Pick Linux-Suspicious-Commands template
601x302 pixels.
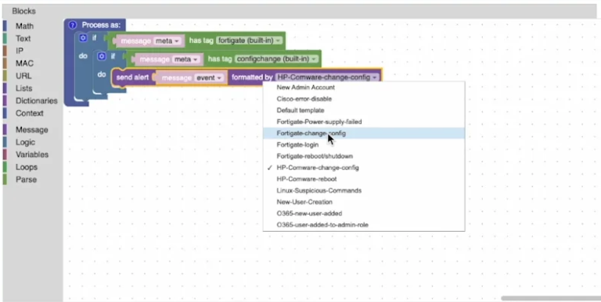[x=364, y=190]
